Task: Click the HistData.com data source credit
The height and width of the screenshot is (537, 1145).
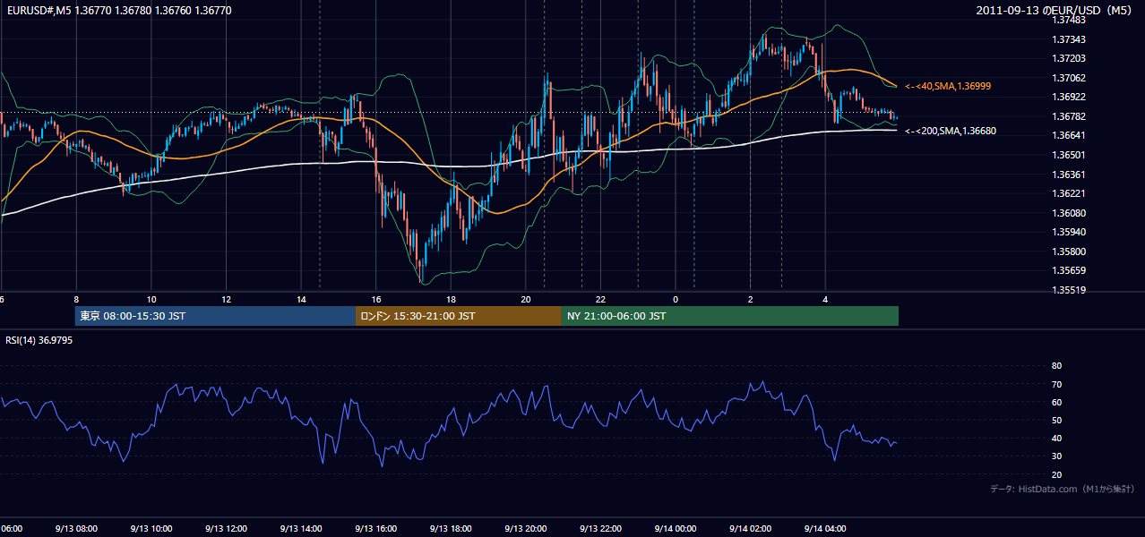Action: pos(1063,490)
